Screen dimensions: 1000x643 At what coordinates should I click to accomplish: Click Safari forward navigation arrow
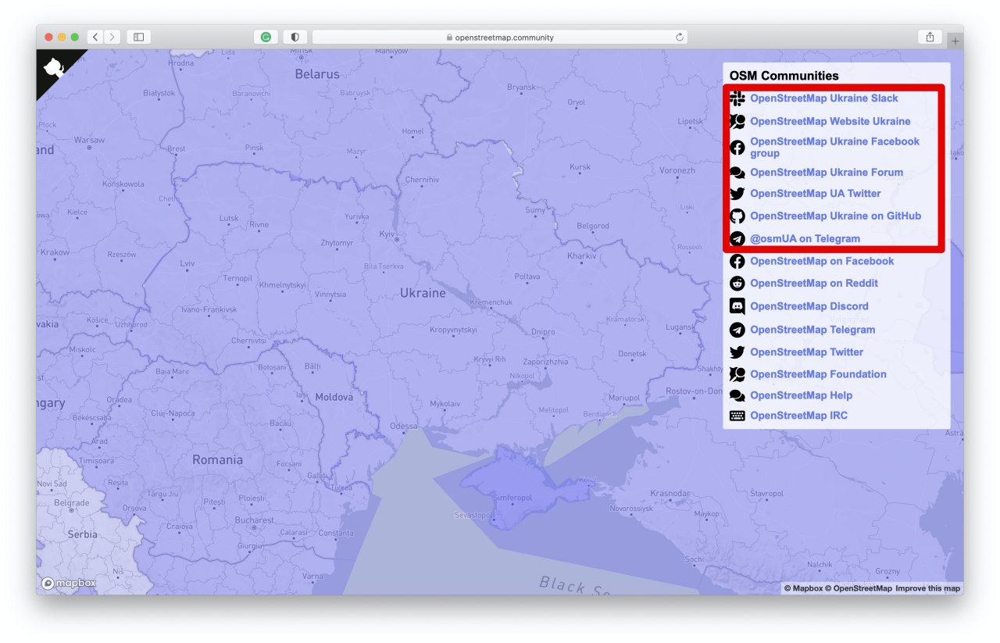(113, 37)
